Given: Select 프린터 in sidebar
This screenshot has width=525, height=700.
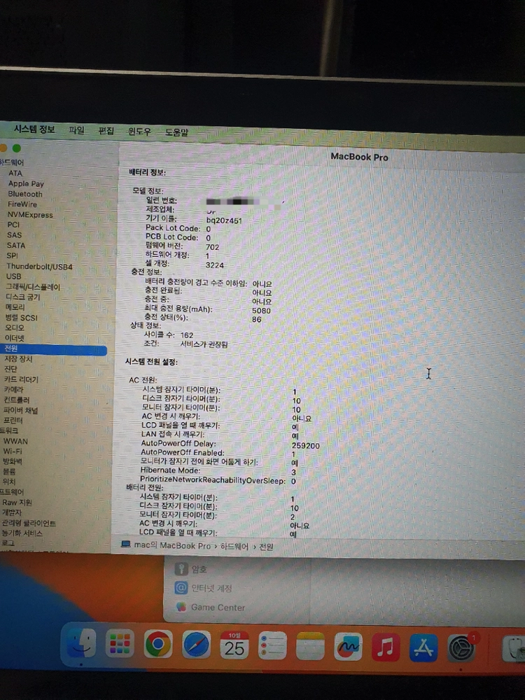Looking at the screenshot, I should 13,420.
